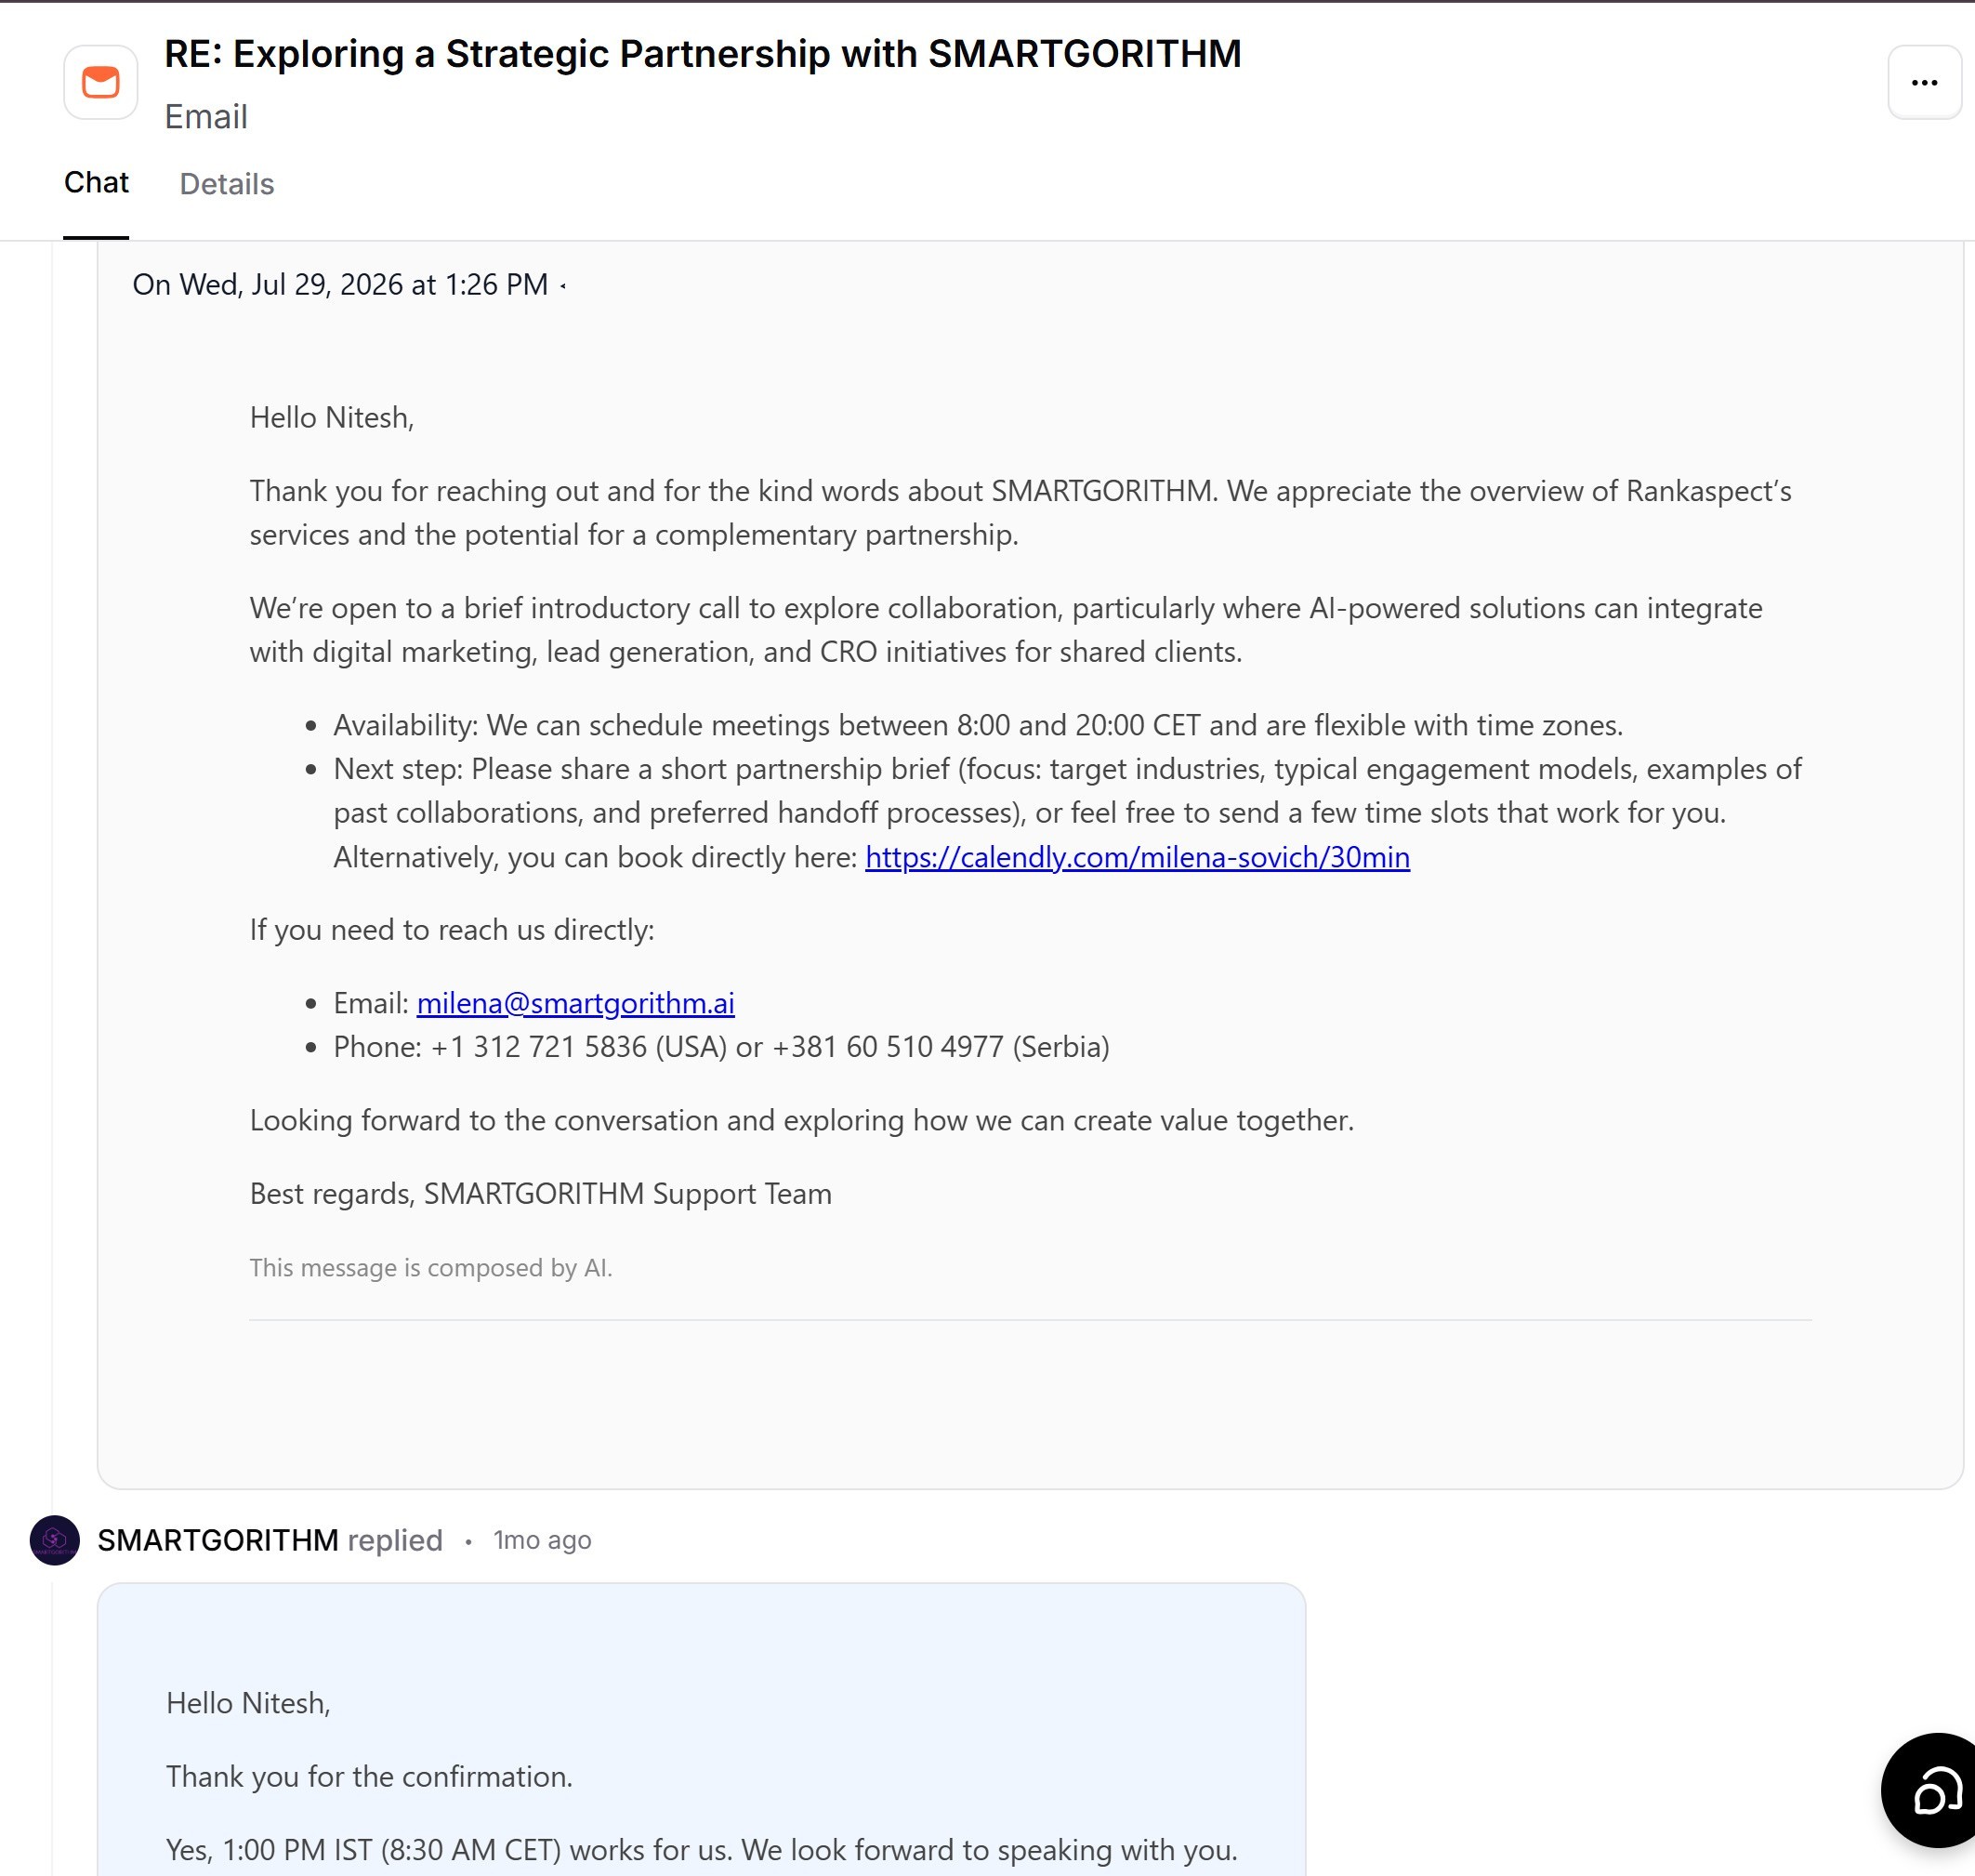Switch to the Details tab

tap(227, 184)
